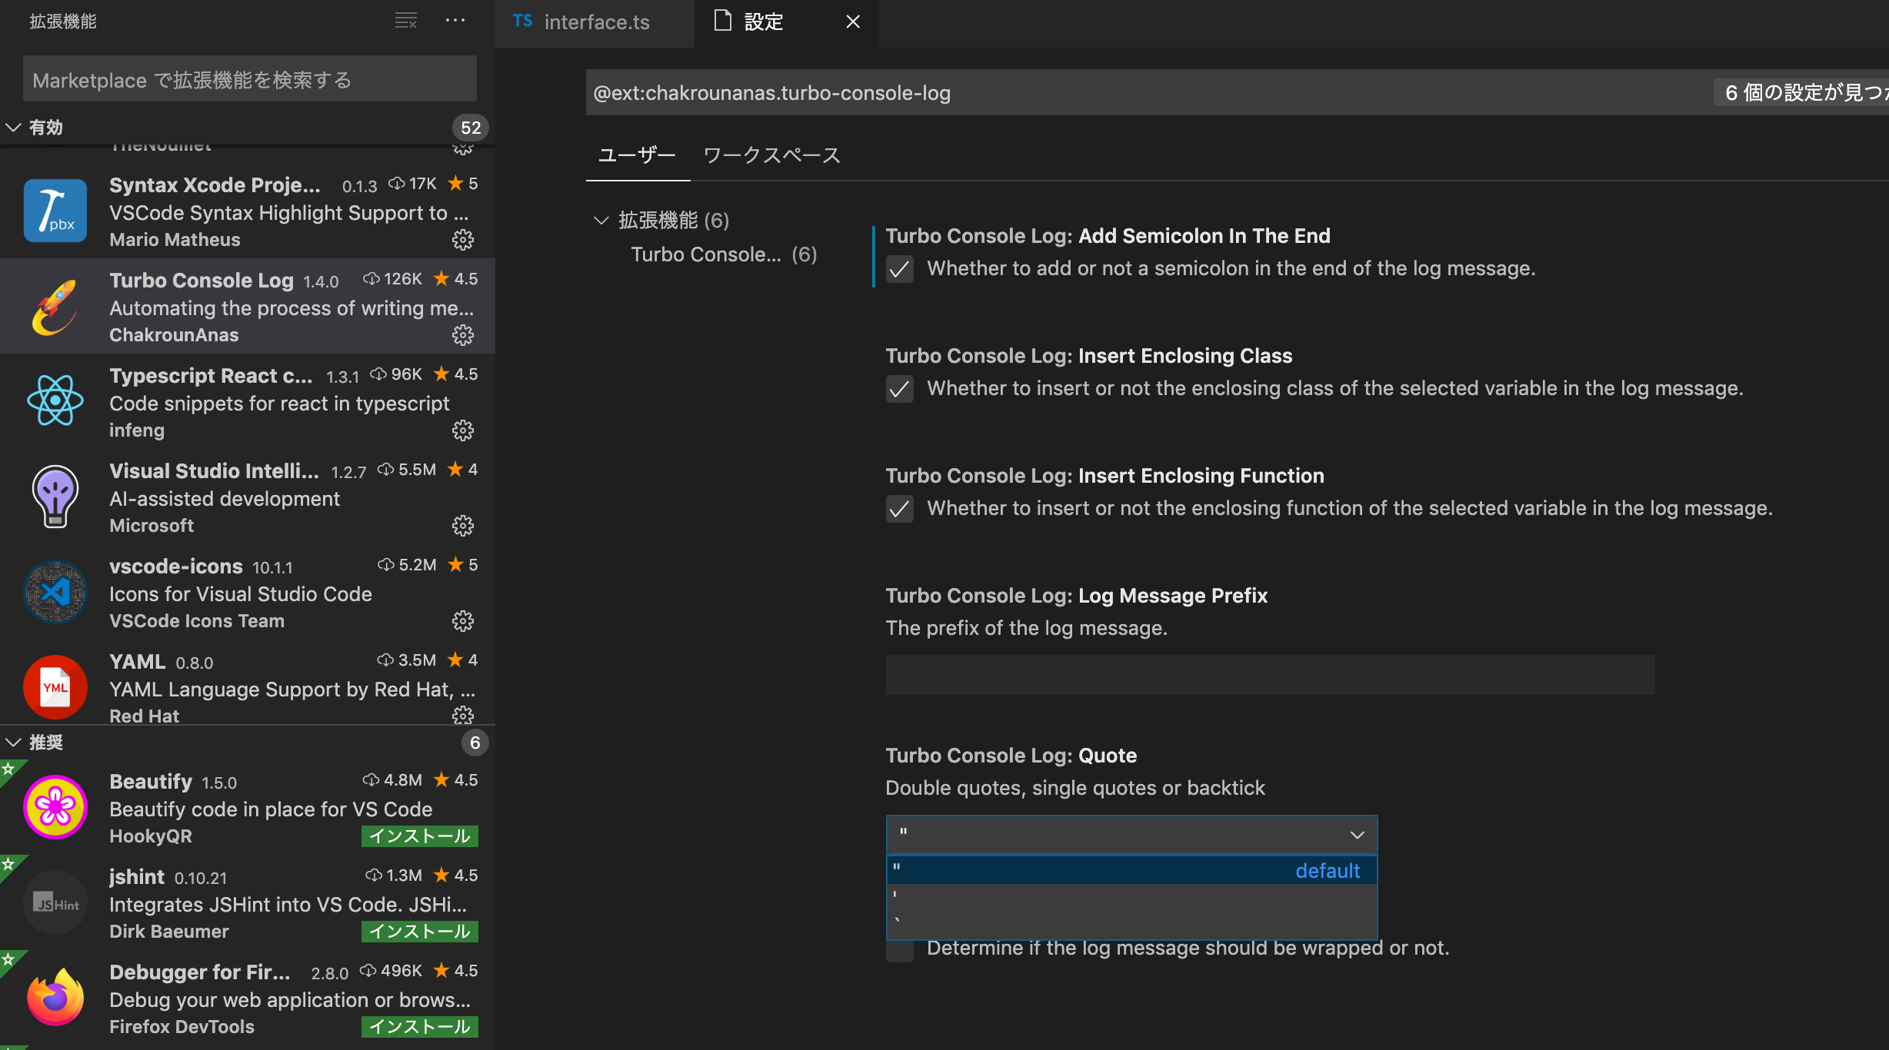
Task: Open the extensions panel more actions ellipsis
Action: tap(455, 21)
